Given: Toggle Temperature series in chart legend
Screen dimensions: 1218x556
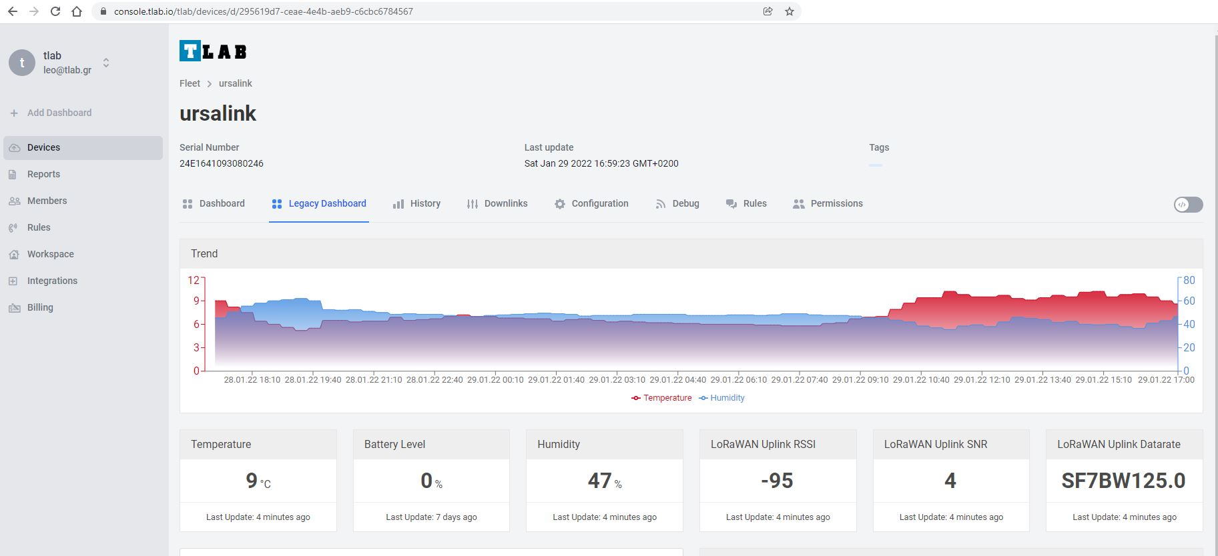Looking at the screenshot, I should pos(661,398).
